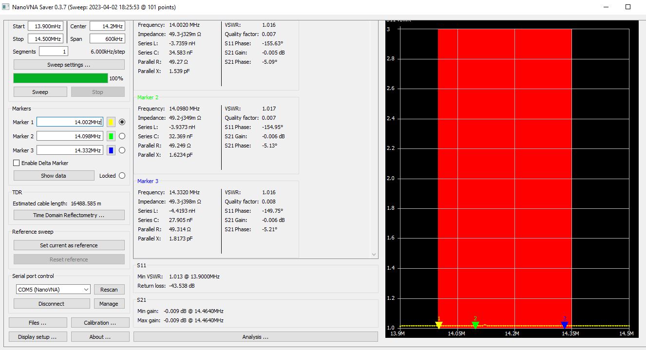Click the Marker 1 frequency input field
The image size is (646, 350).
click(x=70, y=122)
